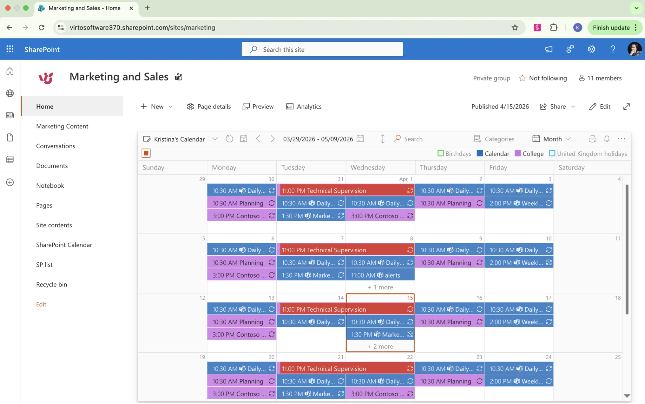Open My sites globe icon in left rail

[x=10, y=93]
